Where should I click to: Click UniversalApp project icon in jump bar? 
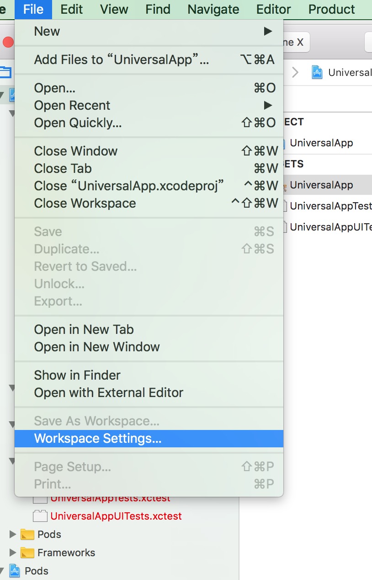[x=317, y=72]
